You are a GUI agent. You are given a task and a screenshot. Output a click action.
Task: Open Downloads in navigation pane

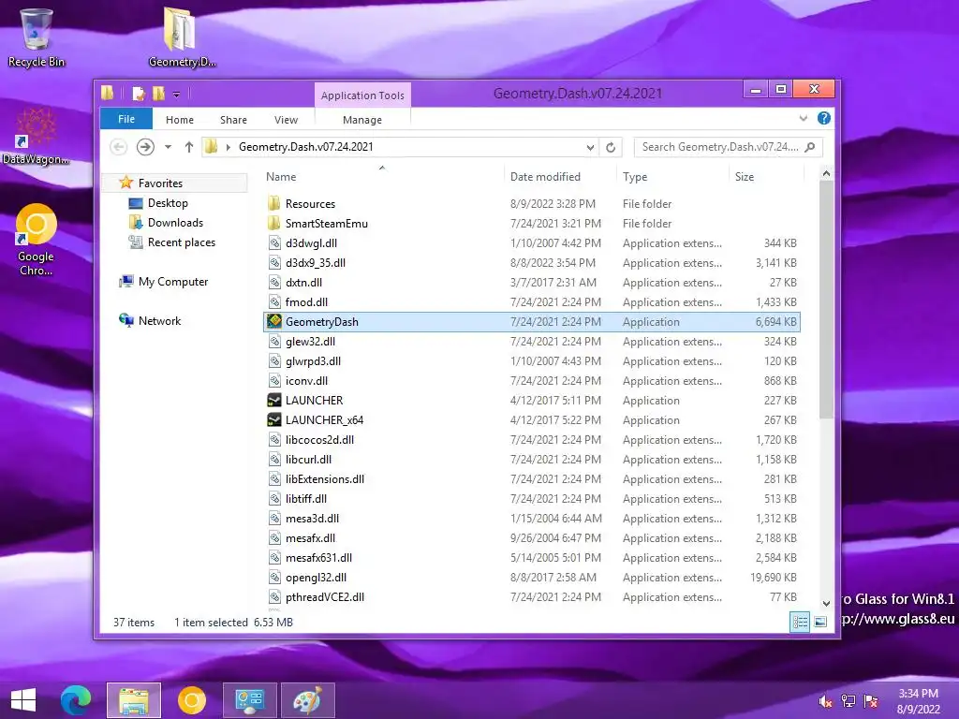click(175, 223)
